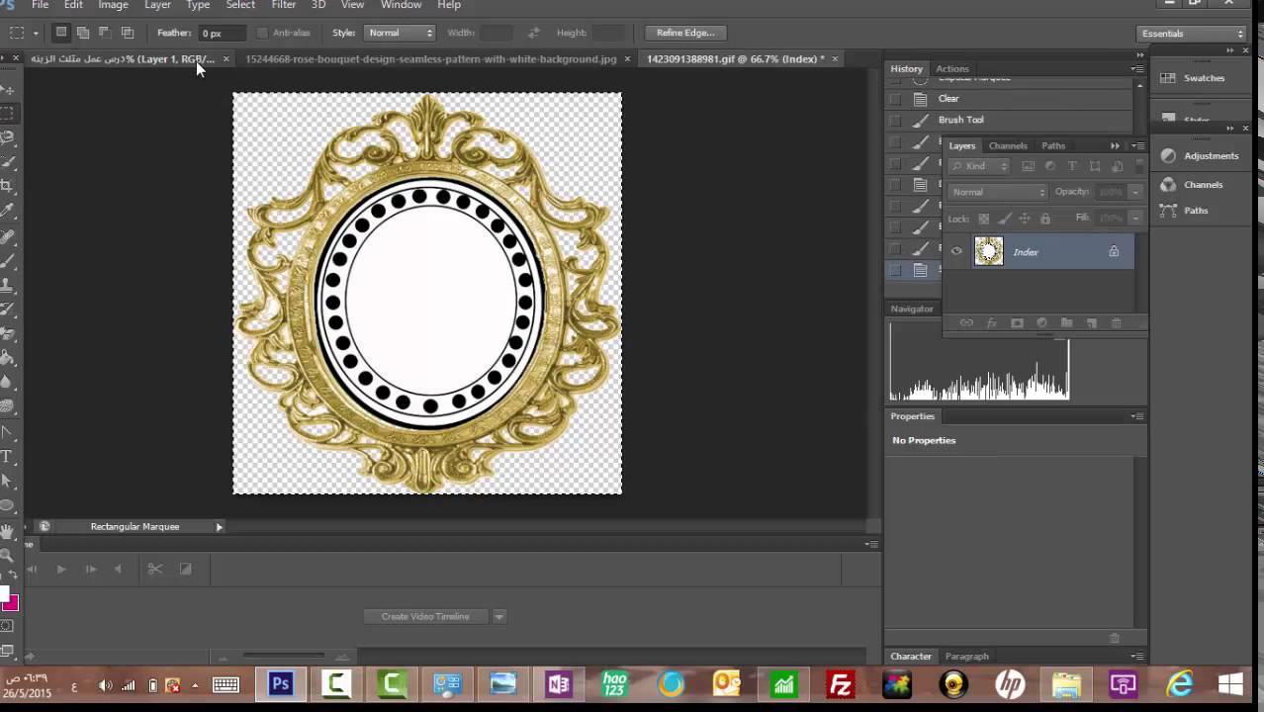The height and width of the screenshot is (712, 1264).
Task: Open Internet Explorer from the taskbar
Action: click(x=1179, y=684)
